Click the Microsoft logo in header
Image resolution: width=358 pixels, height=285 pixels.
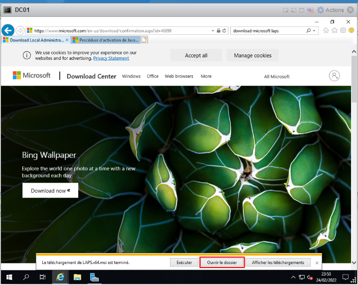[x=32, y=76]
